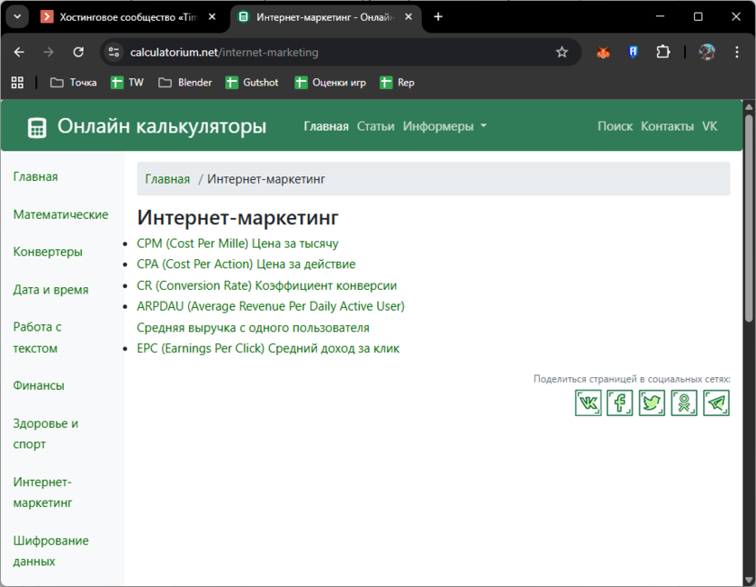Click the Twitter bird share icon
This screenshot has height=587, width=756.
[x=652, y=403]
